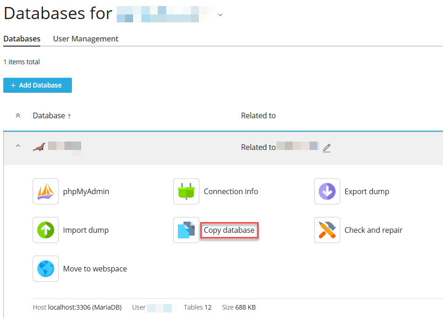443x318 pixels.
Task: Open the Connection info link
Action: pos(231,191)
